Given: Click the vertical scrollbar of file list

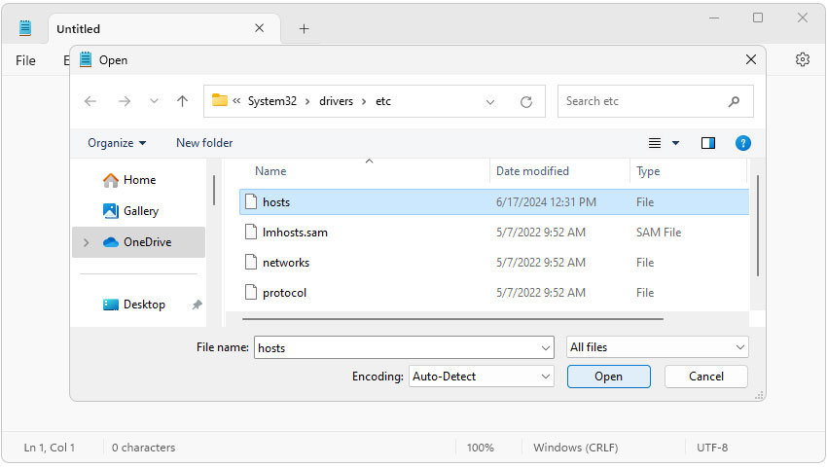Looking at the screenshot, I should point(757,226).
